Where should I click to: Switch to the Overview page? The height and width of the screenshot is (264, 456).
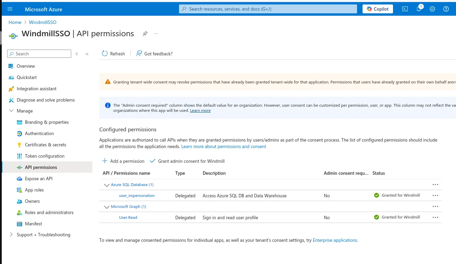pyautogui.click(x=26, y=66)
